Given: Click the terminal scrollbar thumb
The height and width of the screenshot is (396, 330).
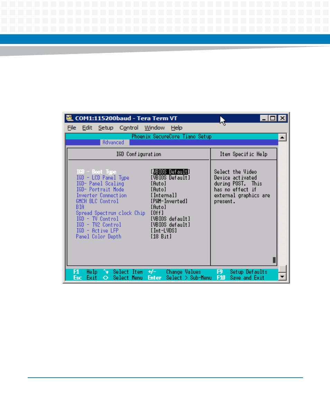Looking at the screenshot, I should (x=282, y=269).
